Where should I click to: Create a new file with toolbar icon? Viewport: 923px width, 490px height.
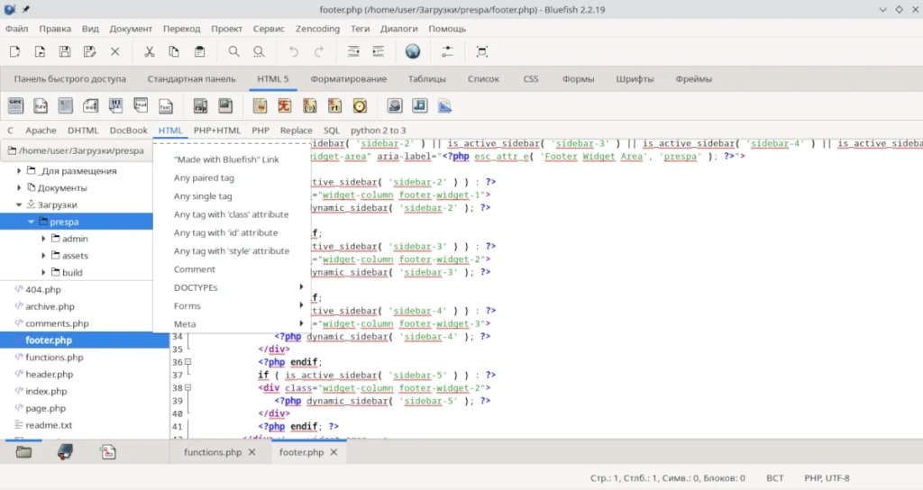[x=14, y=51]
